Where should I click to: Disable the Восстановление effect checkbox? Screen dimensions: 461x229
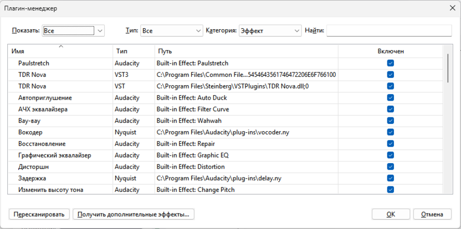click(391, 144)
